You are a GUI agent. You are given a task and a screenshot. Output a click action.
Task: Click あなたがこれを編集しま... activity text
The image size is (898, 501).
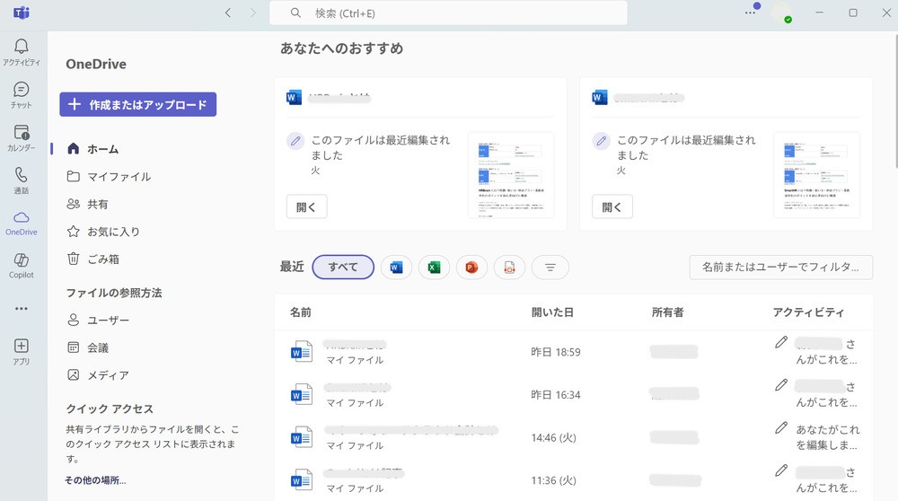click(828, 437)
